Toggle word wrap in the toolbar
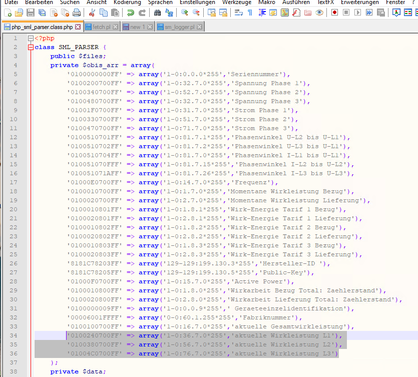Viewport: 418px width, 377px height. 239,13
